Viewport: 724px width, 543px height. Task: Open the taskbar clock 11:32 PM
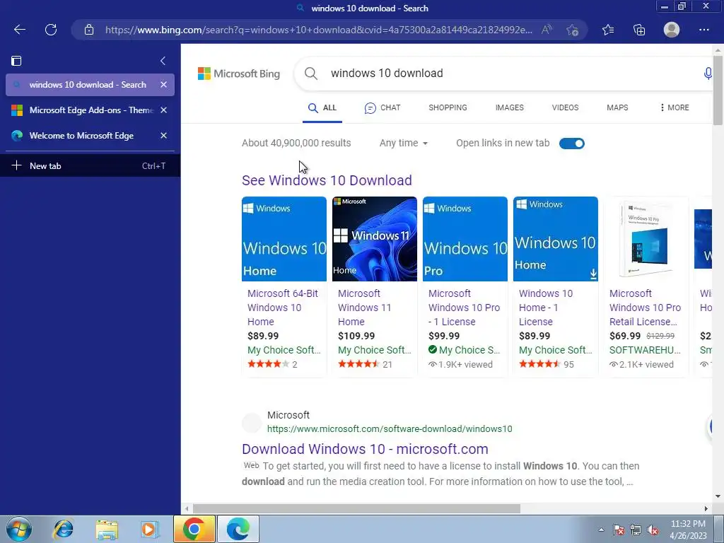688,530
